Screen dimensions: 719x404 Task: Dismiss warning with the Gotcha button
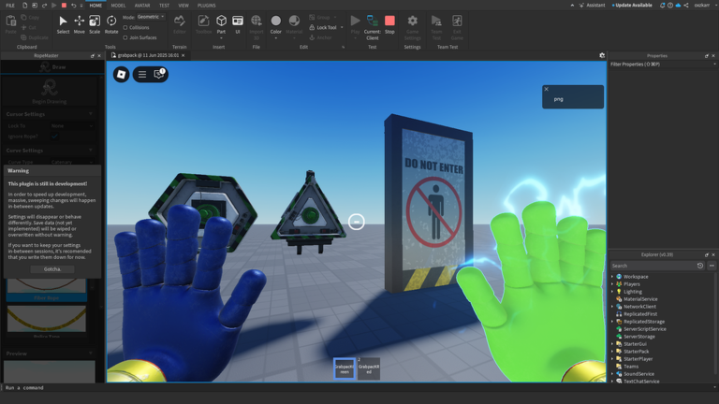(52, 269)
